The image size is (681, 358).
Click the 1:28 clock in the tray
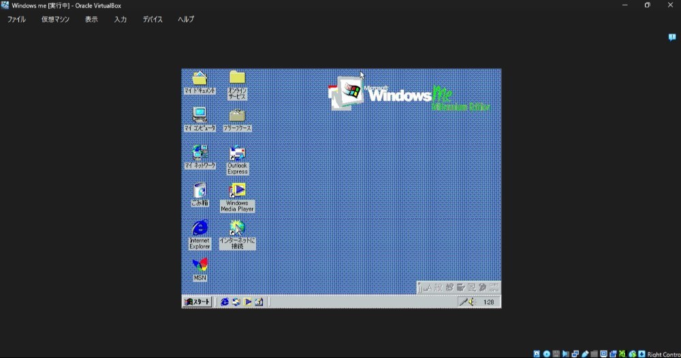(488, 302)
